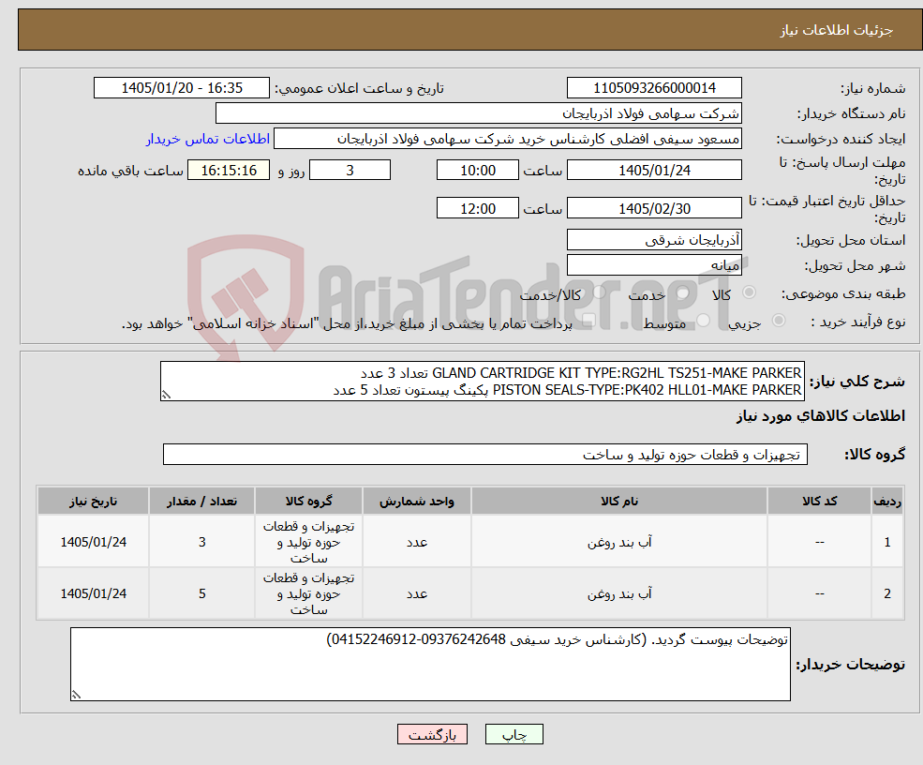Click the price validity time 12:00 field
Viewport: 923px width, 765px height.
click(x=477, y=208)
